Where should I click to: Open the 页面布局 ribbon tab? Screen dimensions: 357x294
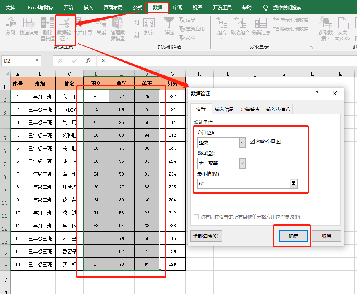(113, 8)
